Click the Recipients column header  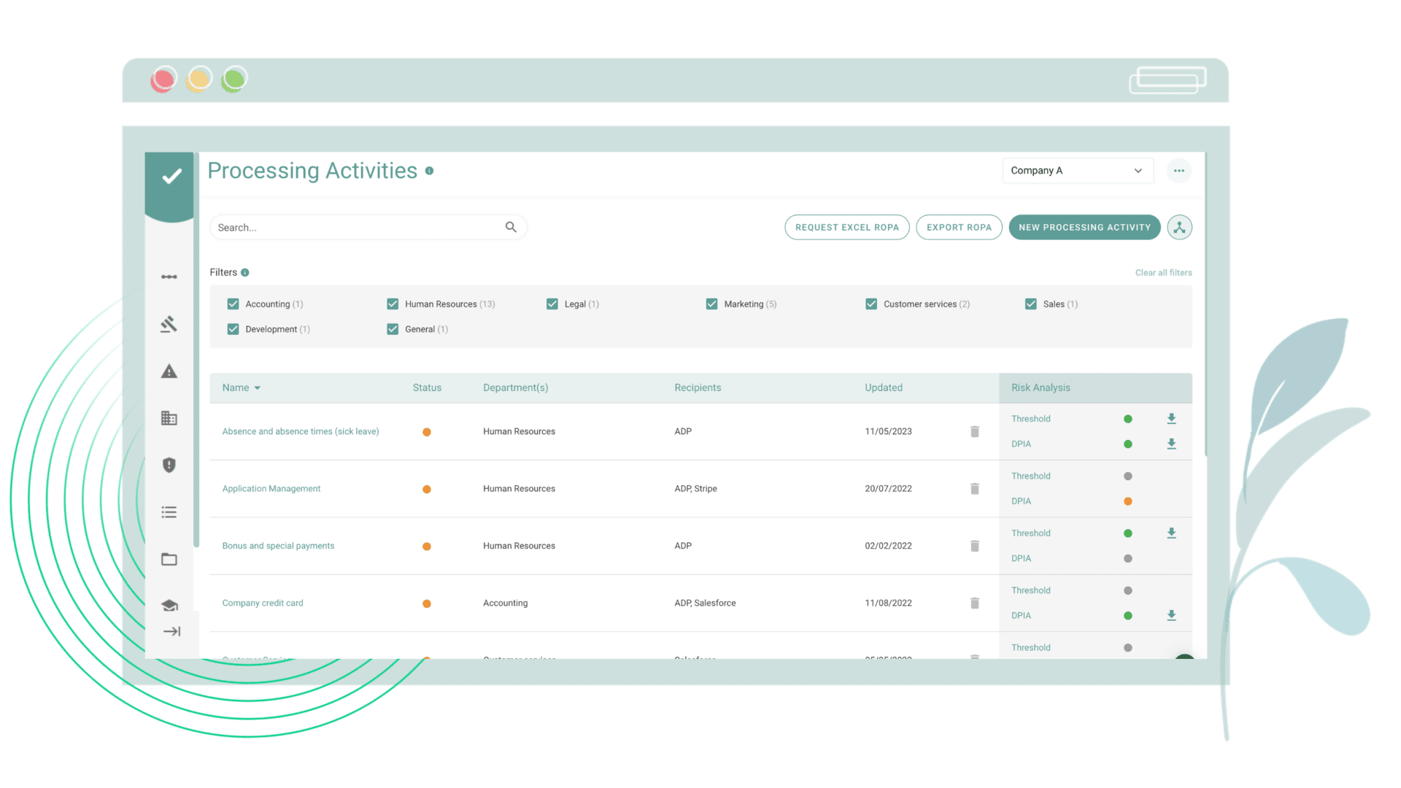698,387
